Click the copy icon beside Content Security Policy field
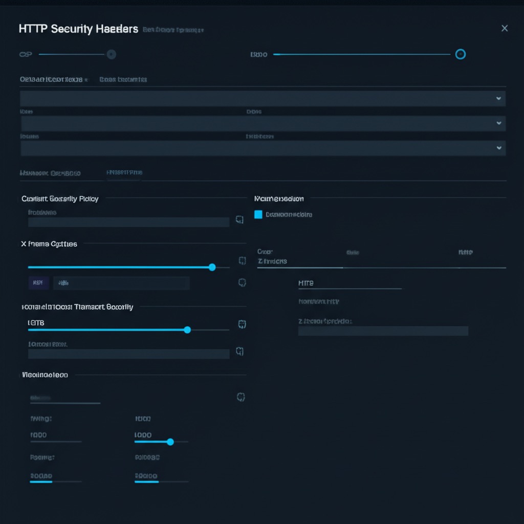524x524 pixels. tap(239, 220)
